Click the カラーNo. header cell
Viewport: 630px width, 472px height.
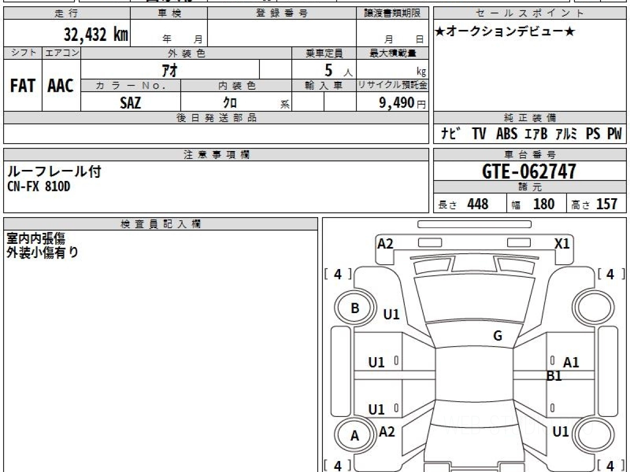point(131,85)
